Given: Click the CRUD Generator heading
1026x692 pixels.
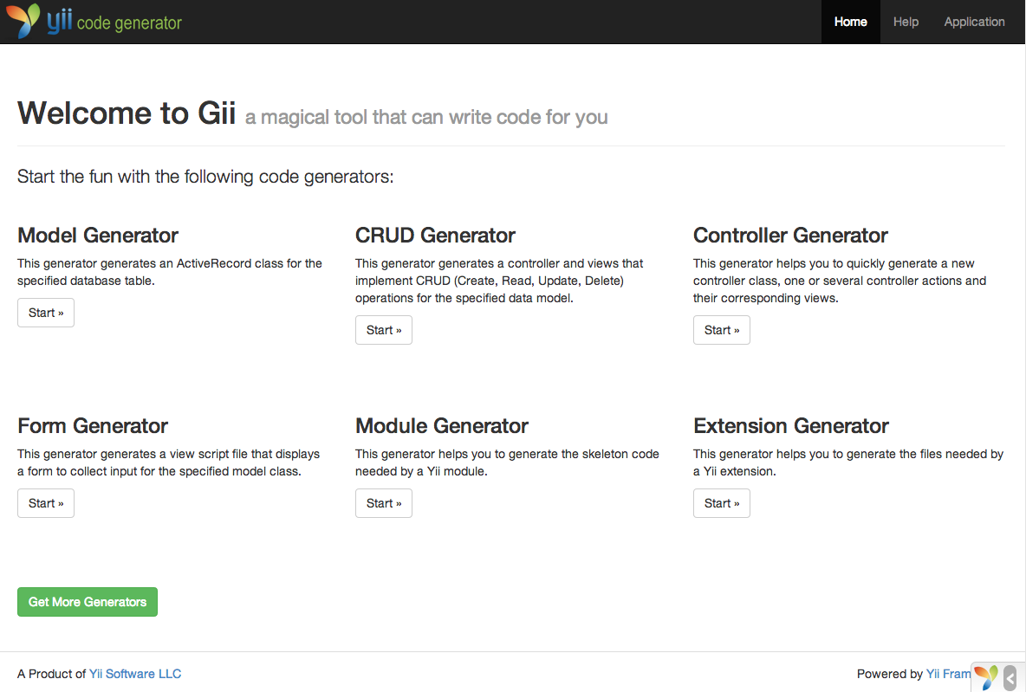Looking at the screenshot, I should pyautogui.click(x=435, y=236).
